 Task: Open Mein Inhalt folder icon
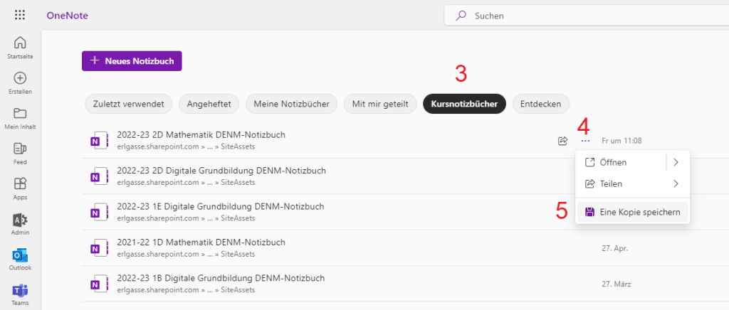click(x=20, y=114)
